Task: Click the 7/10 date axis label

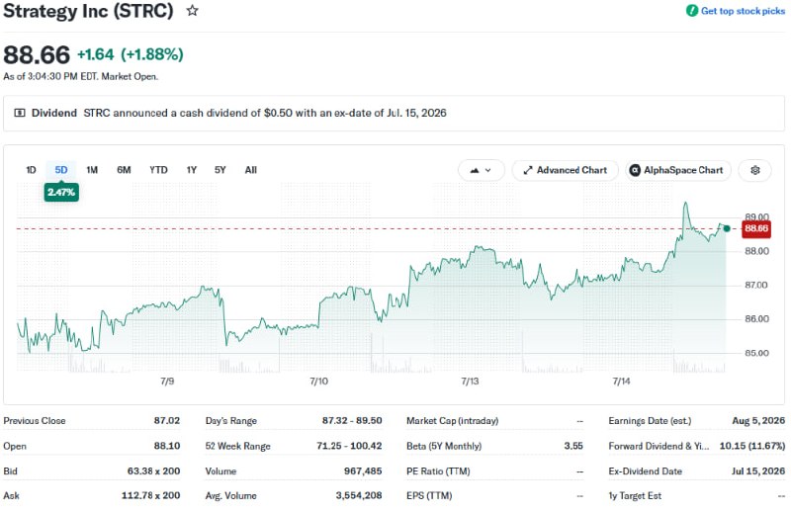Action: pyautogui.click(x=318, y=382)
